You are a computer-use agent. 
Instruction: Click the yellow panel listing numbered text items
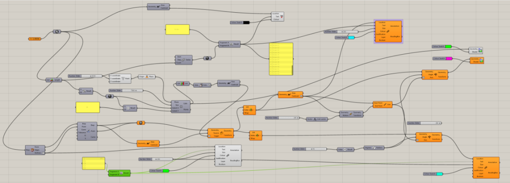pos(281,59)
